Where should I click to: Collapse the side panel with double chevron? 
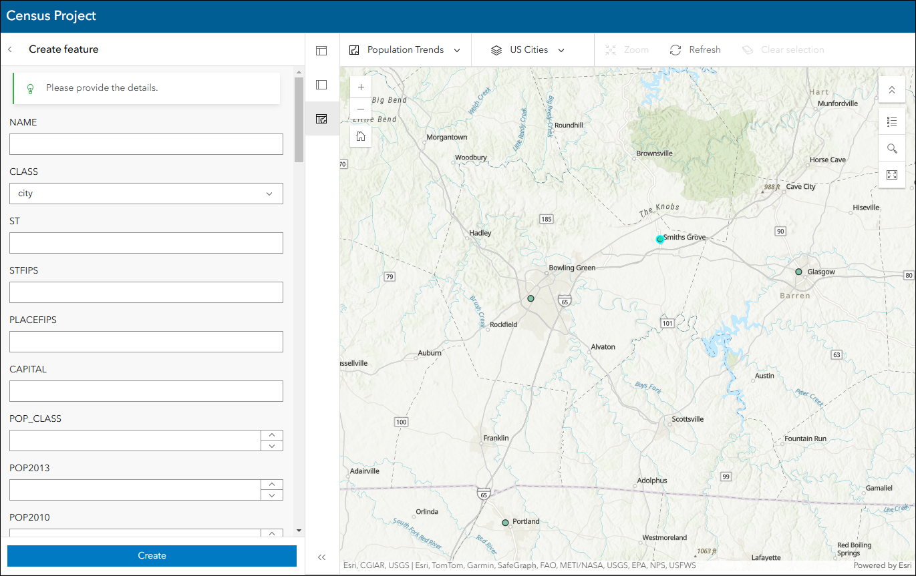click(321, 557)
